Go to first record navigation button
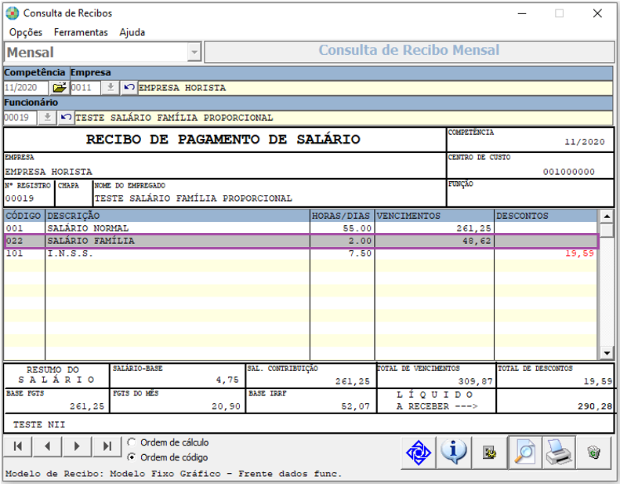Image resolution: width=620 pixels, height=484 pixels. [18, 446]
